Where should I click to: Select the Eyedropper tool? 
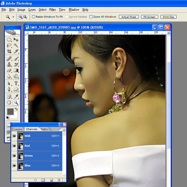16,96
